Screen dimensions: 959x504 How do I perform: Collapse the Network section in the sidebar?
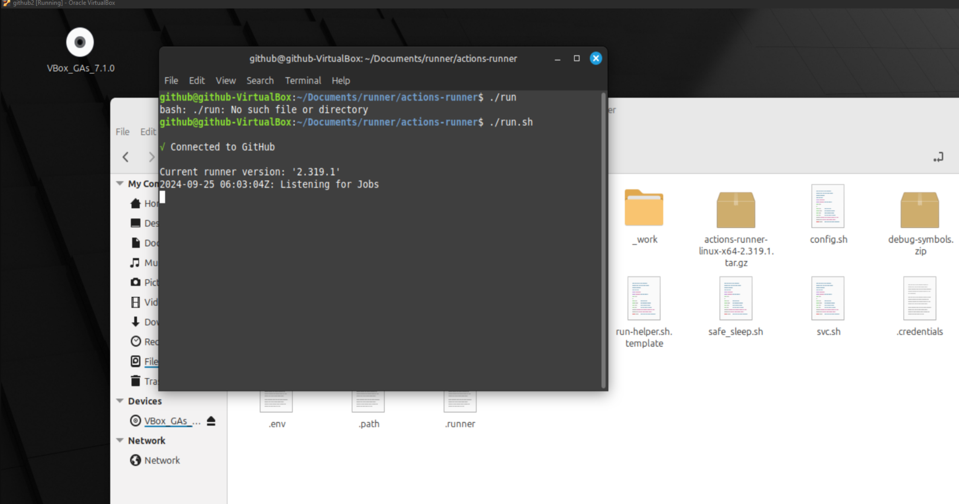point(119,440)
